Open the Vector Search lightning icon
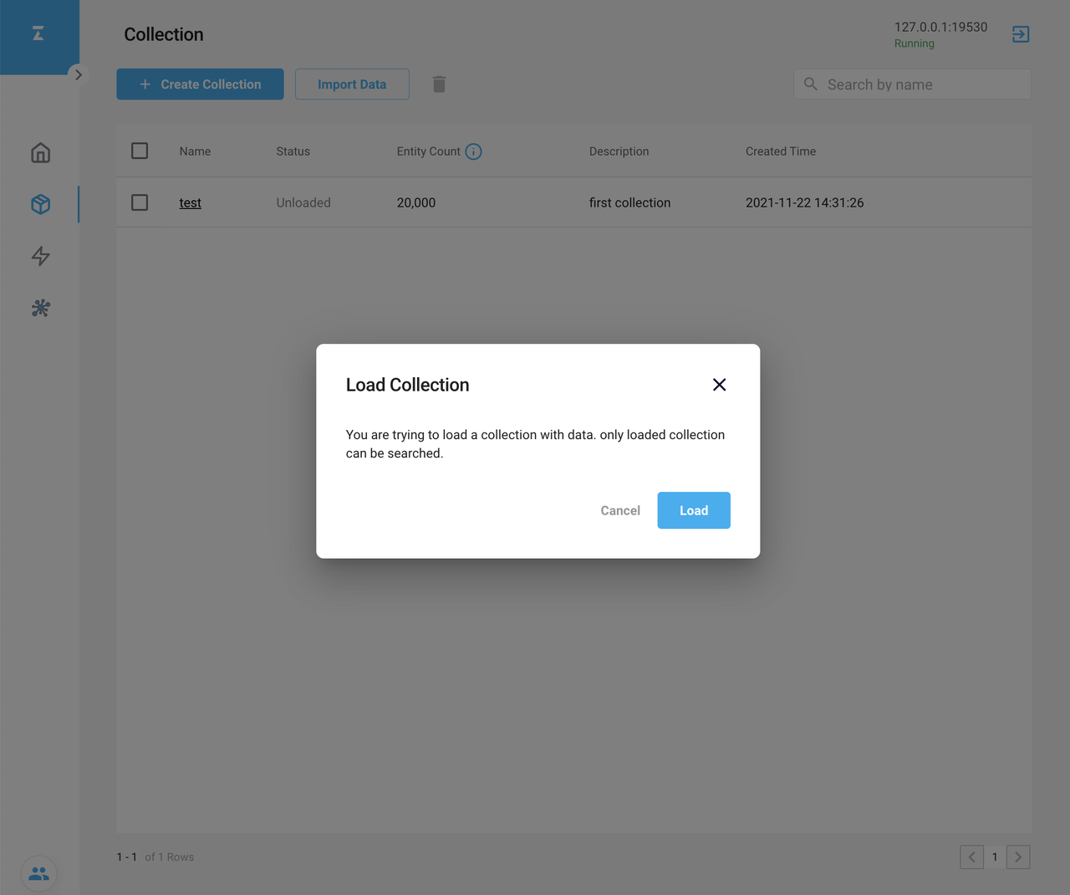1070x895 pixels. (40, 256)
